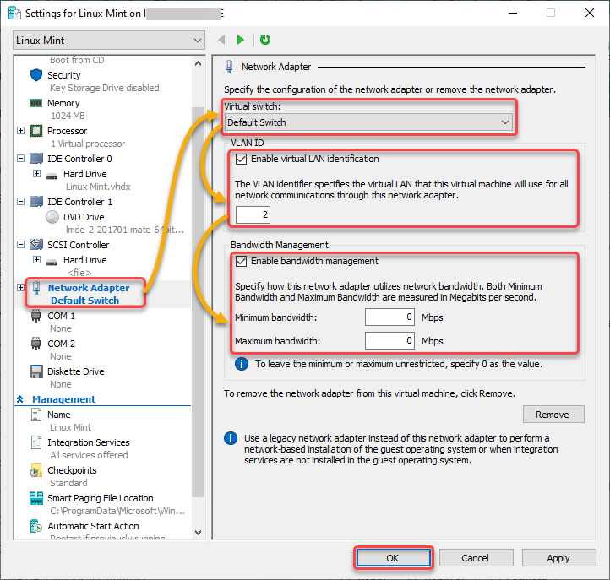
Task: Collapse the SCSI Controller node
Action: (20, 245)
